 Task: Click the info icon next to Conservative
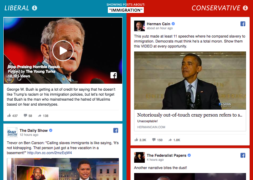(245, 8)
